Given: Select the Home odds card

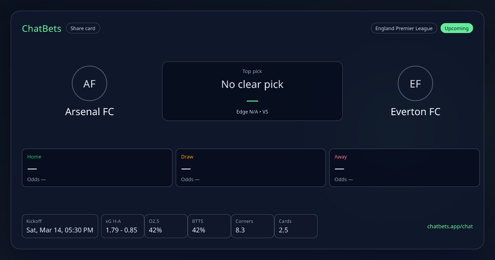Looking at the screenshot, I should (x=97, y=168).
